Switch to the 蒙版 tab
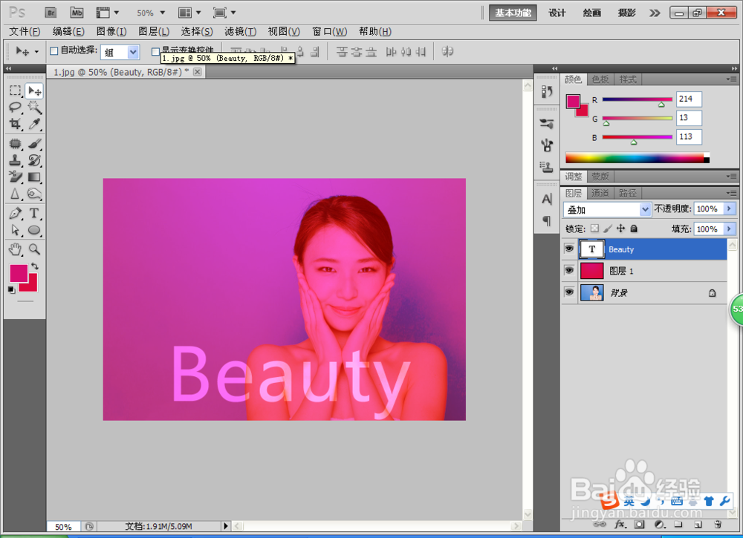This screenshot has height=538, width=743. click(x=600, y=177)
